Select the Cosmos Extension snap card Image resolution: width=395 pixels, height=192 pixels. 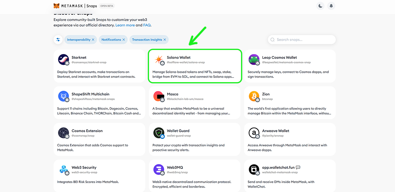coord(99,140)
